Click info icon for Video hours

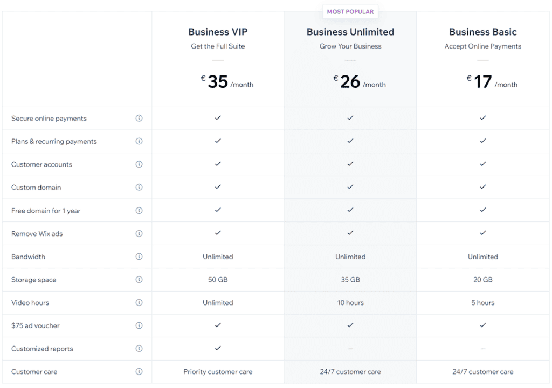click(139, 302)
